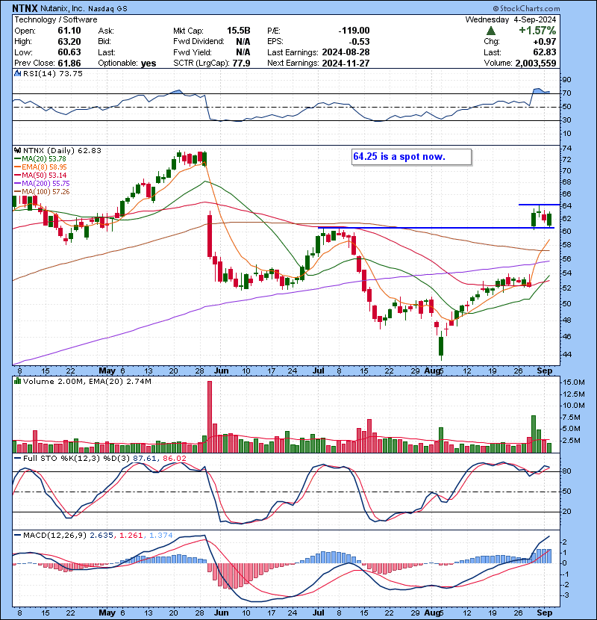597x620 pixels.
Task: Click the volume bars icon beside Volume label
Action: click(17, 381)
